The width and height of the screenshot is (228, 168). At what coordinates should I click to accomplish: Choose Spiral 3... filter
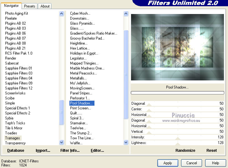pos(77,118)
